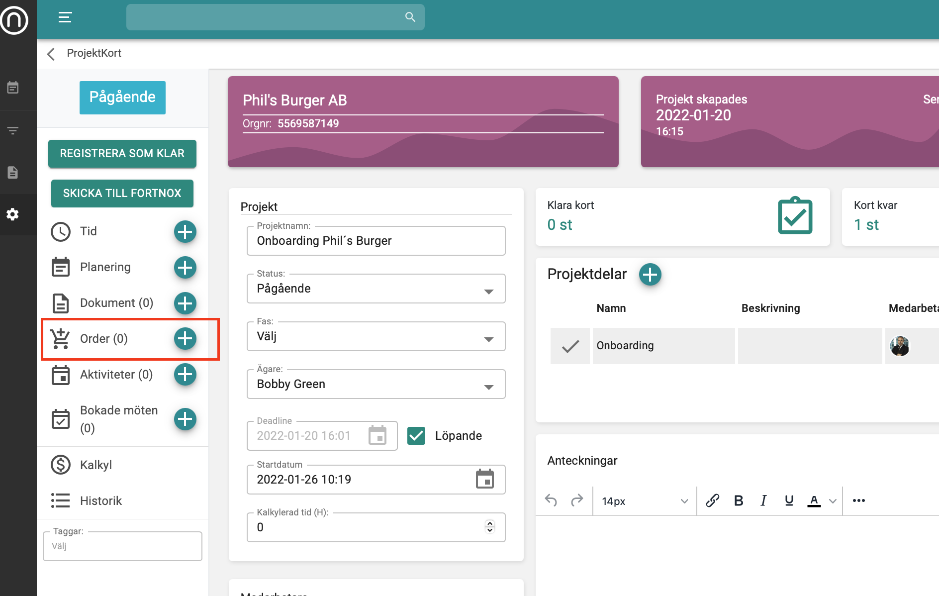Click the settings gear in left sidebar
The width and height of the screenshot is (939, 596).
click(13, 214)
